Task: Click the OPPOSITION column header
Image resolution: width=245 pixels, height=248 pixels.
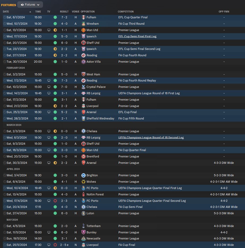Action: (x=88, y=11)
